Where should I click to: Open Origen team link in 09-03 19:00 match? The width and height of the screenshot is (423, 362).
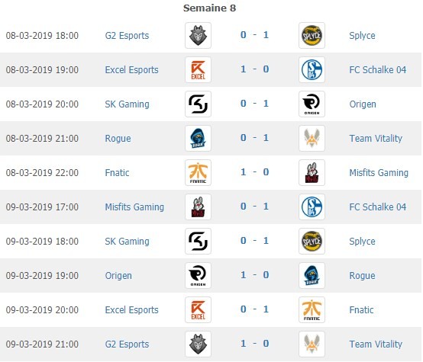coord(118,276)
